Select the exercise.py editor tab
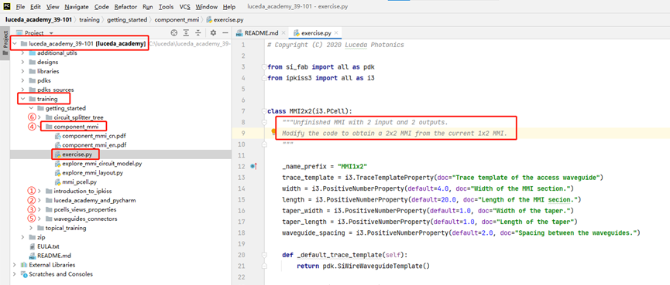The height and width of the screenshot is (285, 670). [315, 32]
